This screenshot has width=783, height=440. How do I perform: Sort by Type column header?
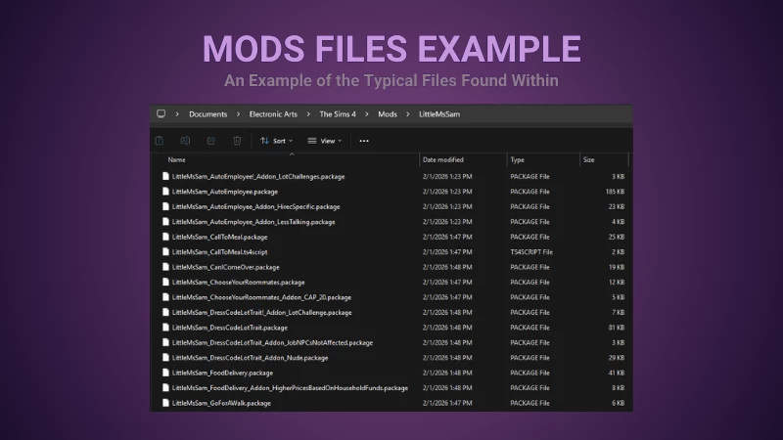point(518,159)
